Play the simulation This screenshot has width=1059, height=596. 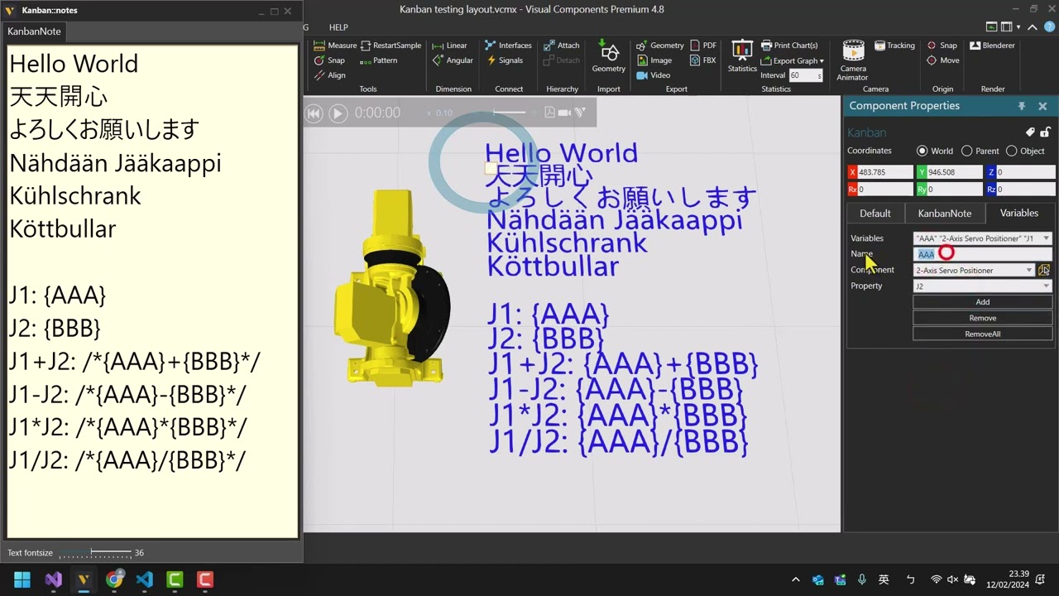[x=338, y=113]
